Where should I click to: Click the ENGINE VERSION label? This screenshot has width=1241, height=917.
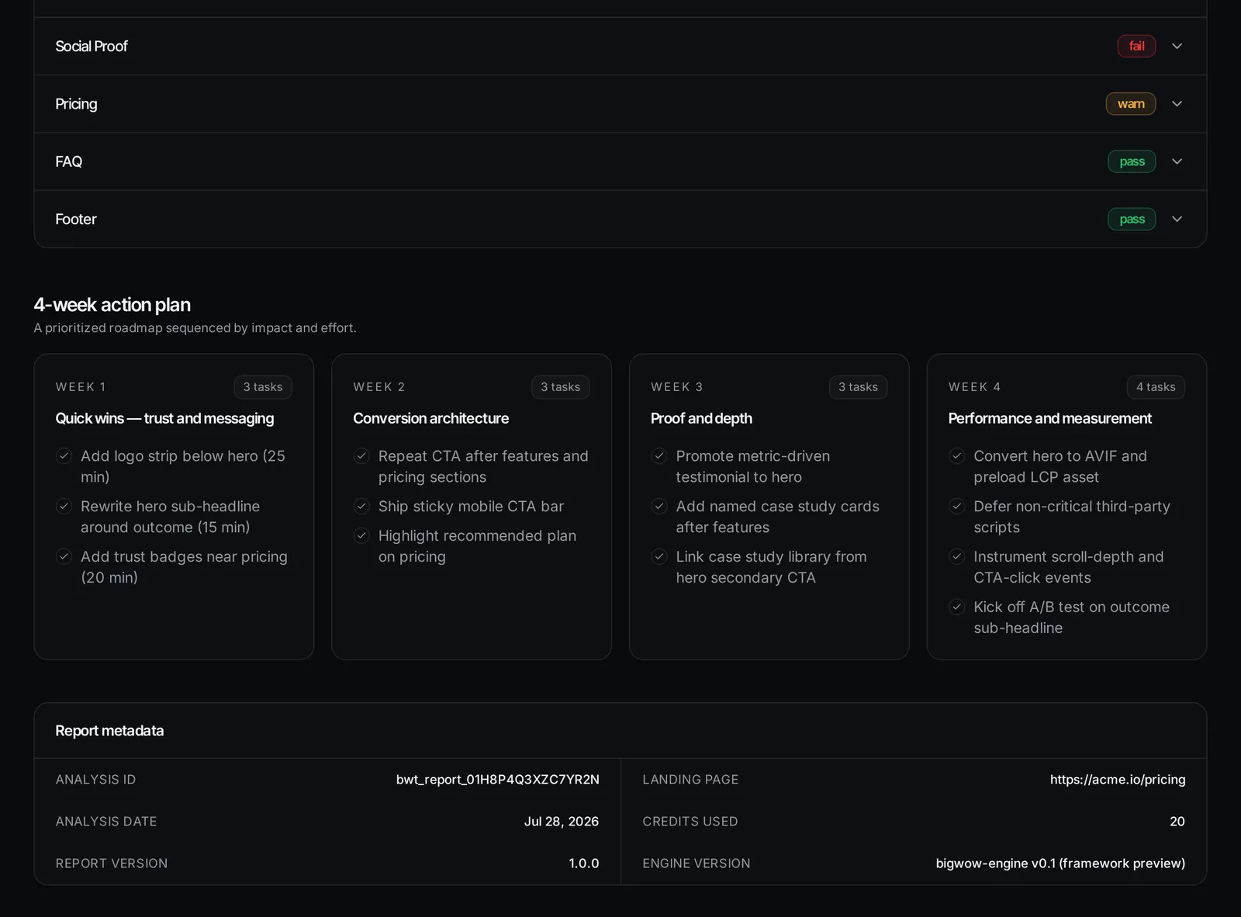click(x=696, y=863)
